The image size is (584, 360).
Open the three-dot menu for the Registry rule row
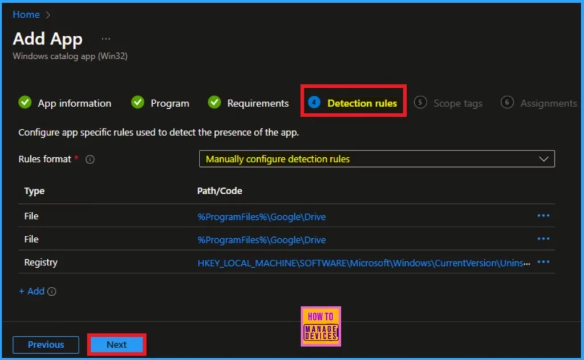click(x=544, y=262)
